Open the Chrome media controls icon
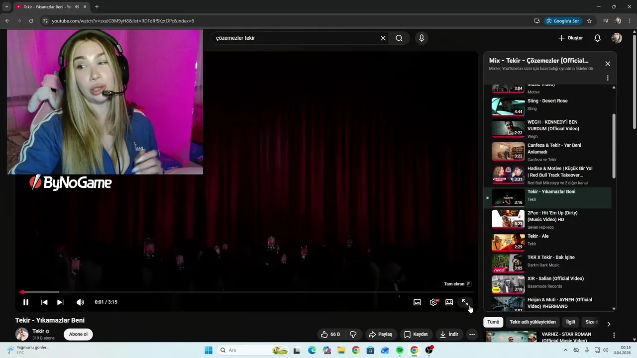 [606, 21]
